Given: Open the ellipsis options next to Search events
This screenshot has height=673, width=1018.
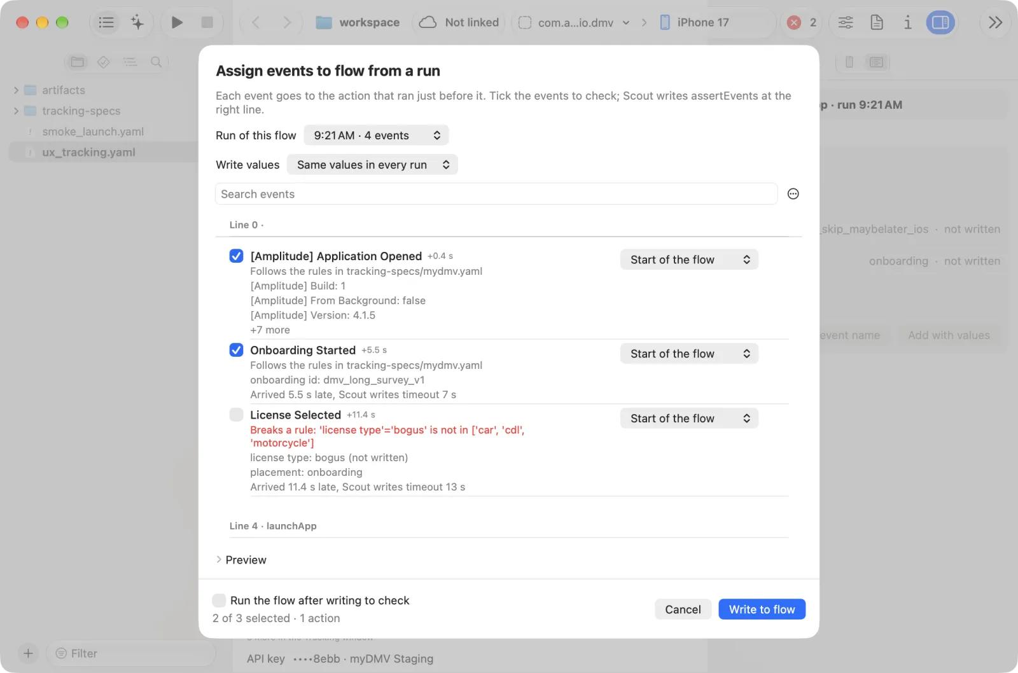Looking at the screenshot, I should tap(793, 194).
